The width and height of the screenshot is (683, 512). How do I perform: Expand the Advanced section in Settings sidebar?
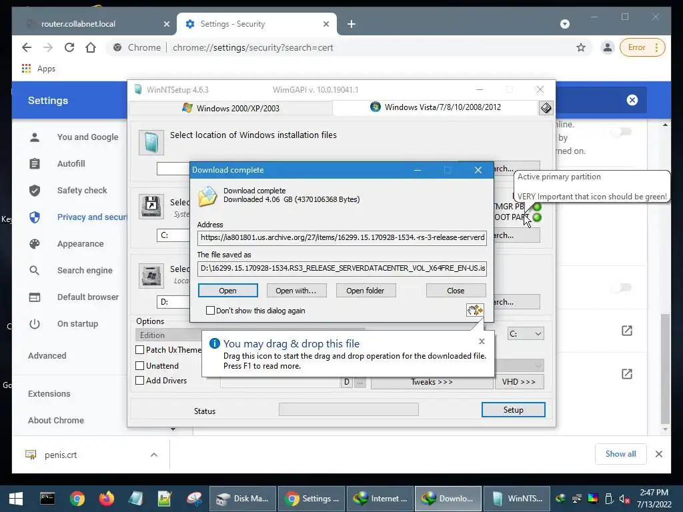click(x=47, y=356)
